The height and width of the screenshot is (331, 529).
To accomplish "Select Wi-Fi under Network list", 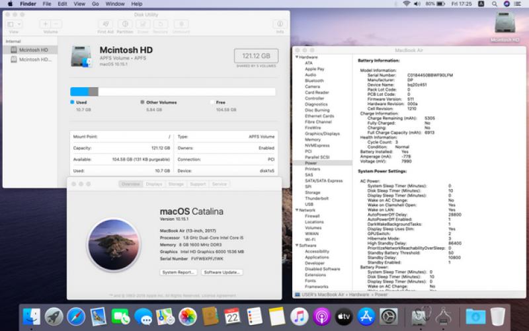I will (x=310, y=240).
